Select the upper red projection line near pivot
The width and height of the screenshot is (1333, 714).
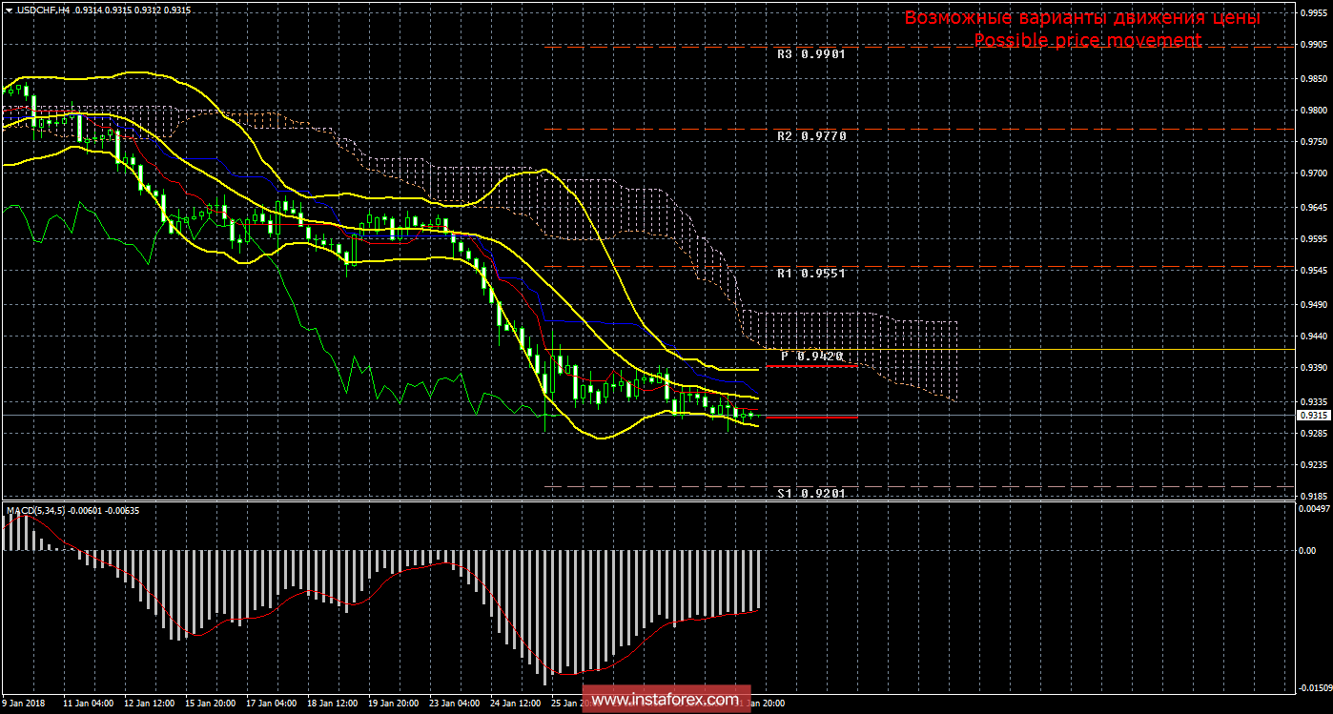(x=810, y=366)
